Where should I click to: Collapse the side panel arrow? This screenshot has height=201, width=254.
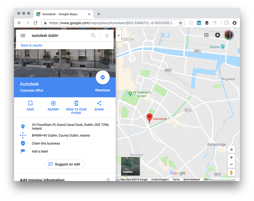[x=118, y=36]
